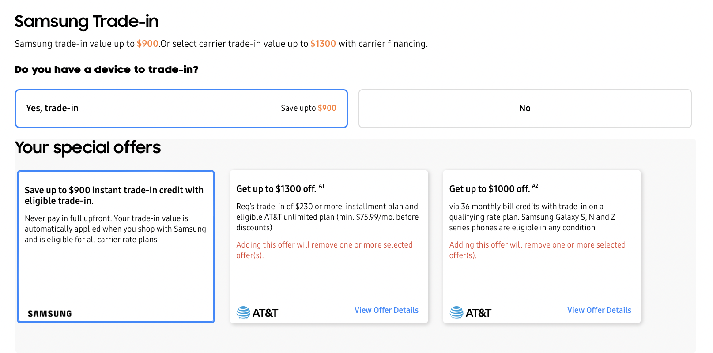Click the orange $900 amount in the top description
Screen dimensions: 713x353
(x=147, y=44)
